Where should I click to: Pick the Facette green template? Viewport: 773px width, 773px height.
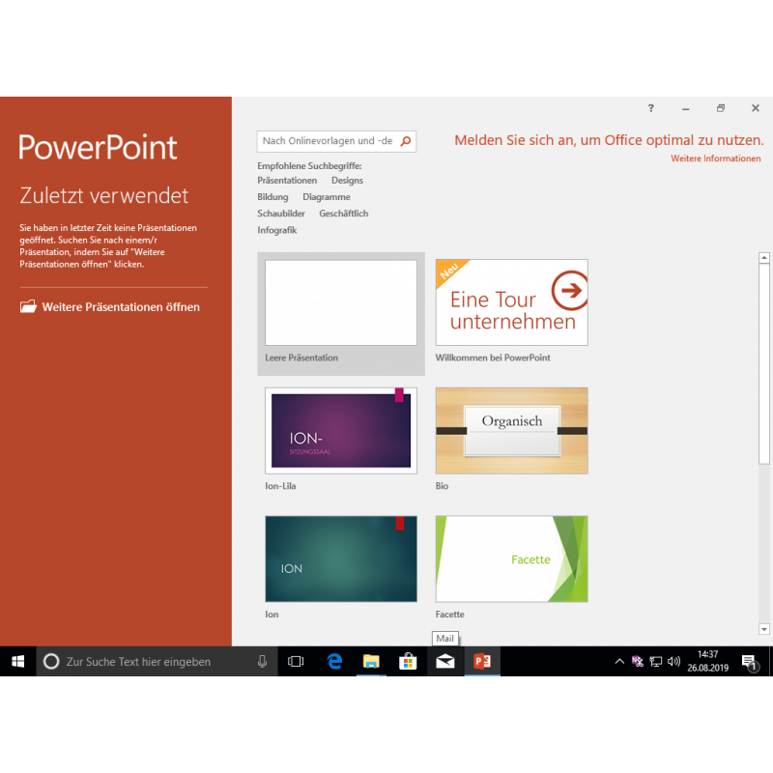tap(511, 558)
